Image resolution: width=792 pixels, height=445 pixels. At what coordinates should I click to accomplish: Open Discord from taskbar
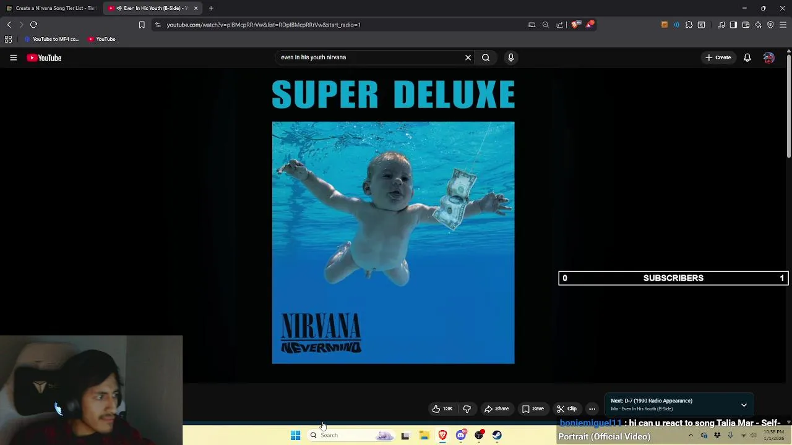[461, 435]
